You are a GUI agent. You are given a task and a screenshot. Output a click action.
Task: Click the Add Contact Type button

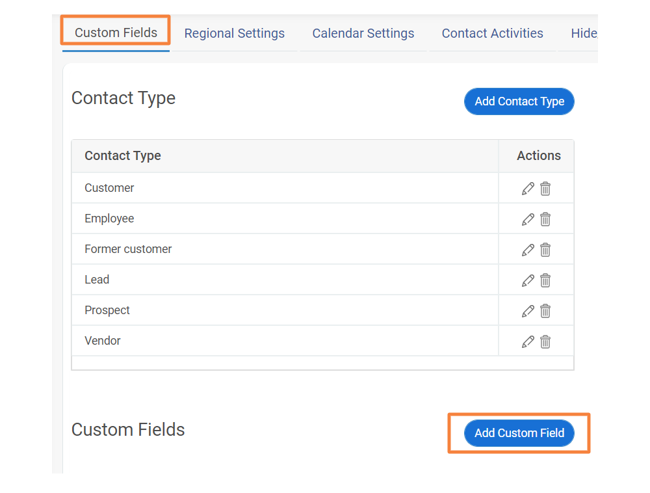pos(519,101)
